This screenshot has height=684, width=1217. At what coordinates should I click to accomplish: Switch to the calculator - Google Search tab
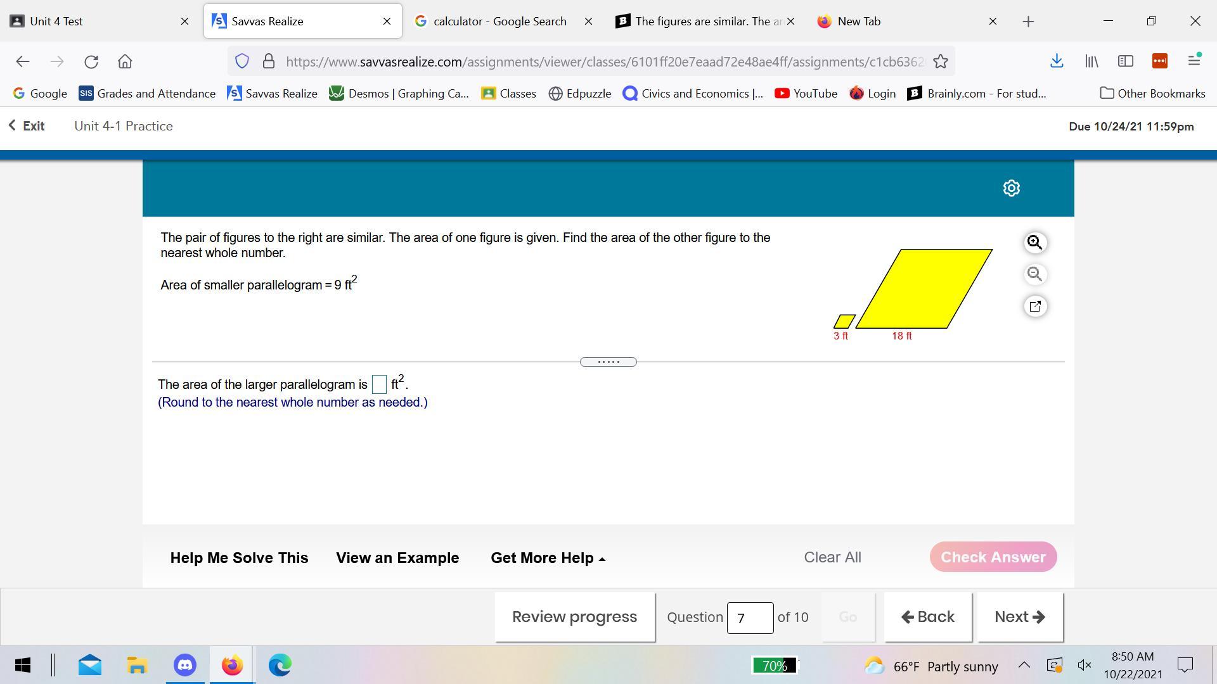499,22
